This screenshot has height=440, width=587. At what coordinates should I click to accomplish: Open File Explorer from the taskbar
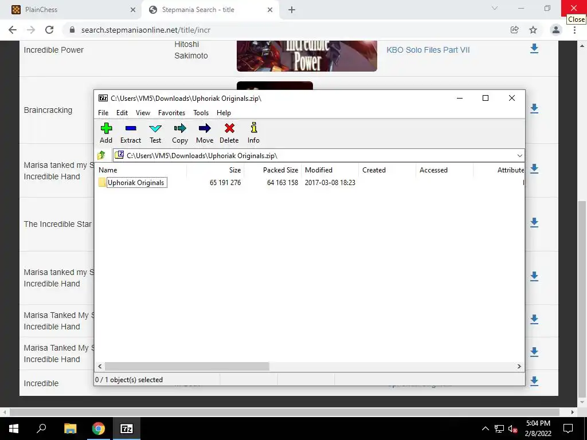[x=70, y=429]
